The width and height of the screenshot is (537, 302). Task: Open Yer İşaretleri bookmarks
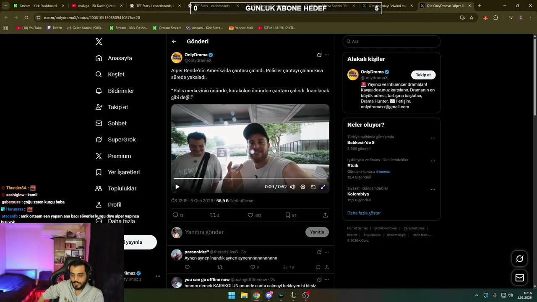coord(117,172)
